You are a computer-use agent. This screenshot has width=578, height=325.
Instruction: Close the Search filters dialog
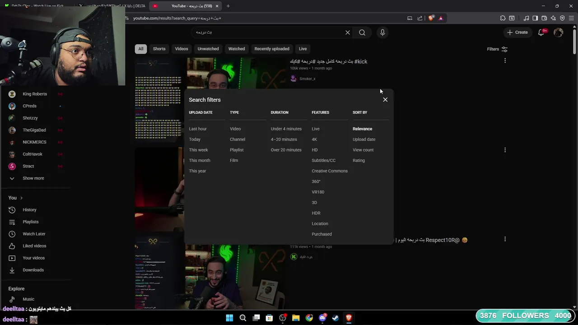pos(385,100)
